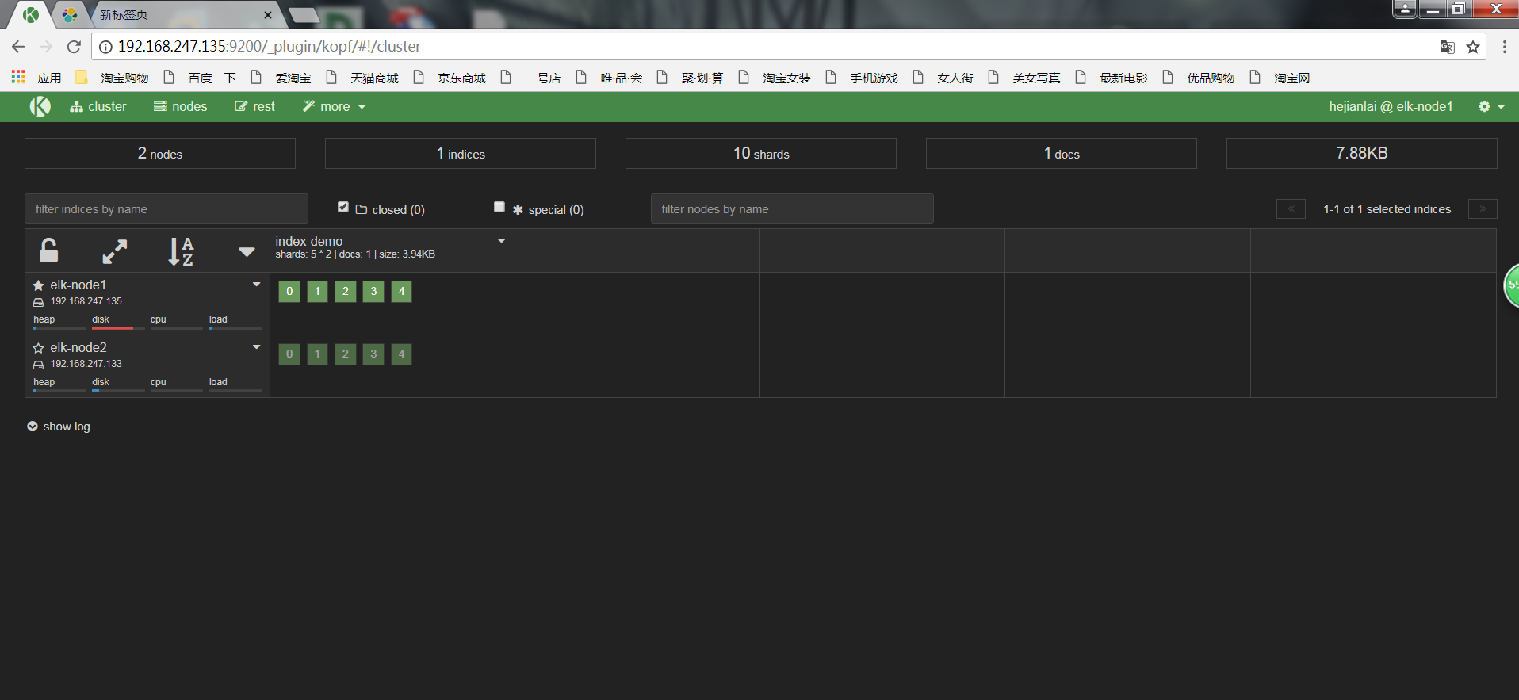1519x700 pixels.
Task: Open the elk-node1 dropdown menu
Action: (x=256, y=285)
